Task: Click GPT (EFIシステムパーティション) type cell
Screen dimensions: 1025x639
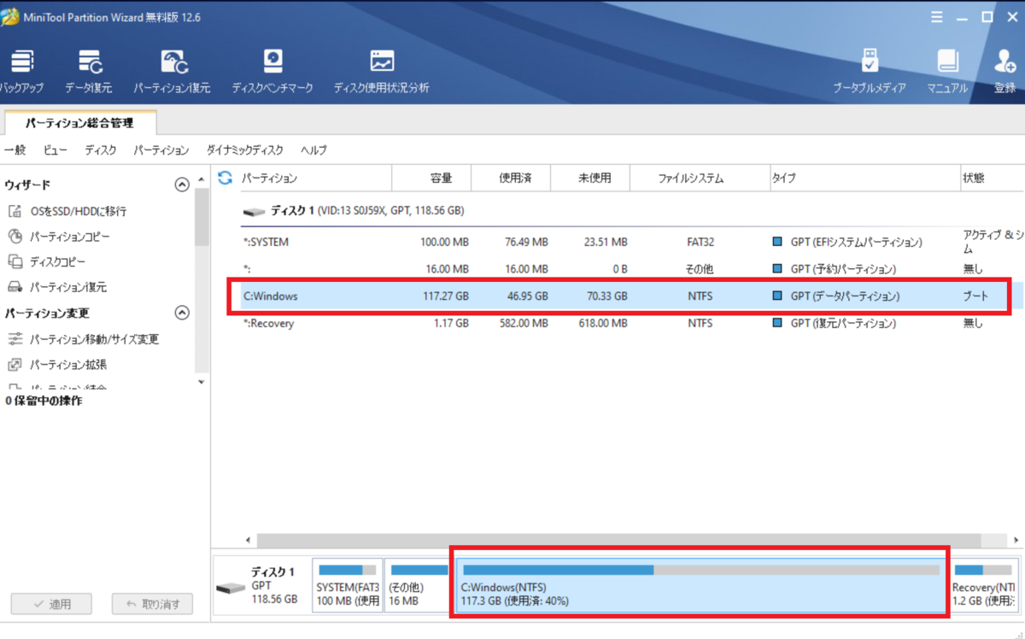Action: click(856, 243)
